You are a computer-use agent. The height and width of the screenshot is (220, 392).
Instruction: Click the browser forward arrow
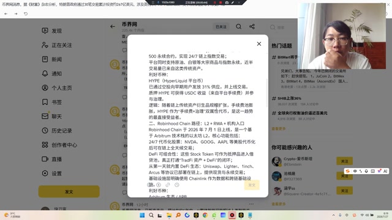point(16,13)
